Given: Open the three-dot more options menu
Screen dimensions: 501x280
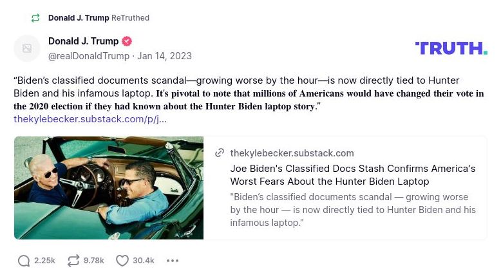Looking at the screenshot, I should pyautogui.click(x=173, y=261).
